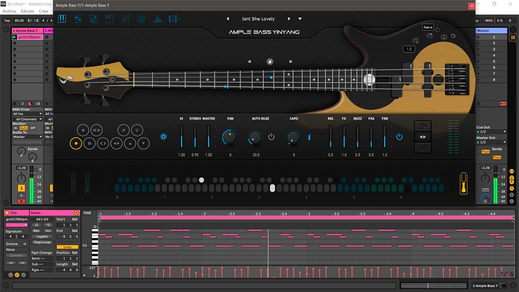This screenshot has width=519, height=292.
Task: Click the 85.00 tempo field
Action: (19, 20)
